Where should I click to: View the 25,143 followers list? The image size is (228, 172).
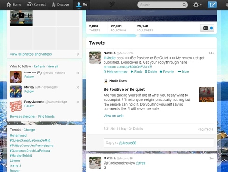coord(145,28)
